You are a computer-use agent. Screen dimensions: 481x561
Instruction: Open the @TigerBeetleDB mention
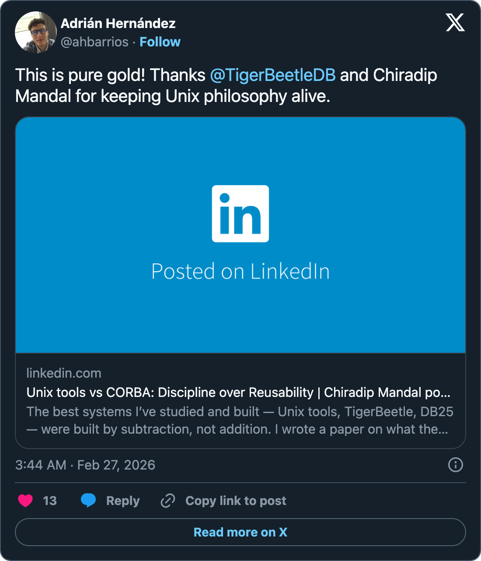coord(273,75)
